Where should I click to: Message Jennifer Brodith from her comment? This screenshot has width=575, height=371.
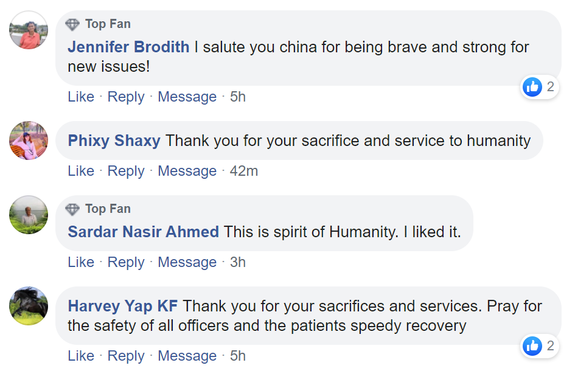tap(187, 97)
